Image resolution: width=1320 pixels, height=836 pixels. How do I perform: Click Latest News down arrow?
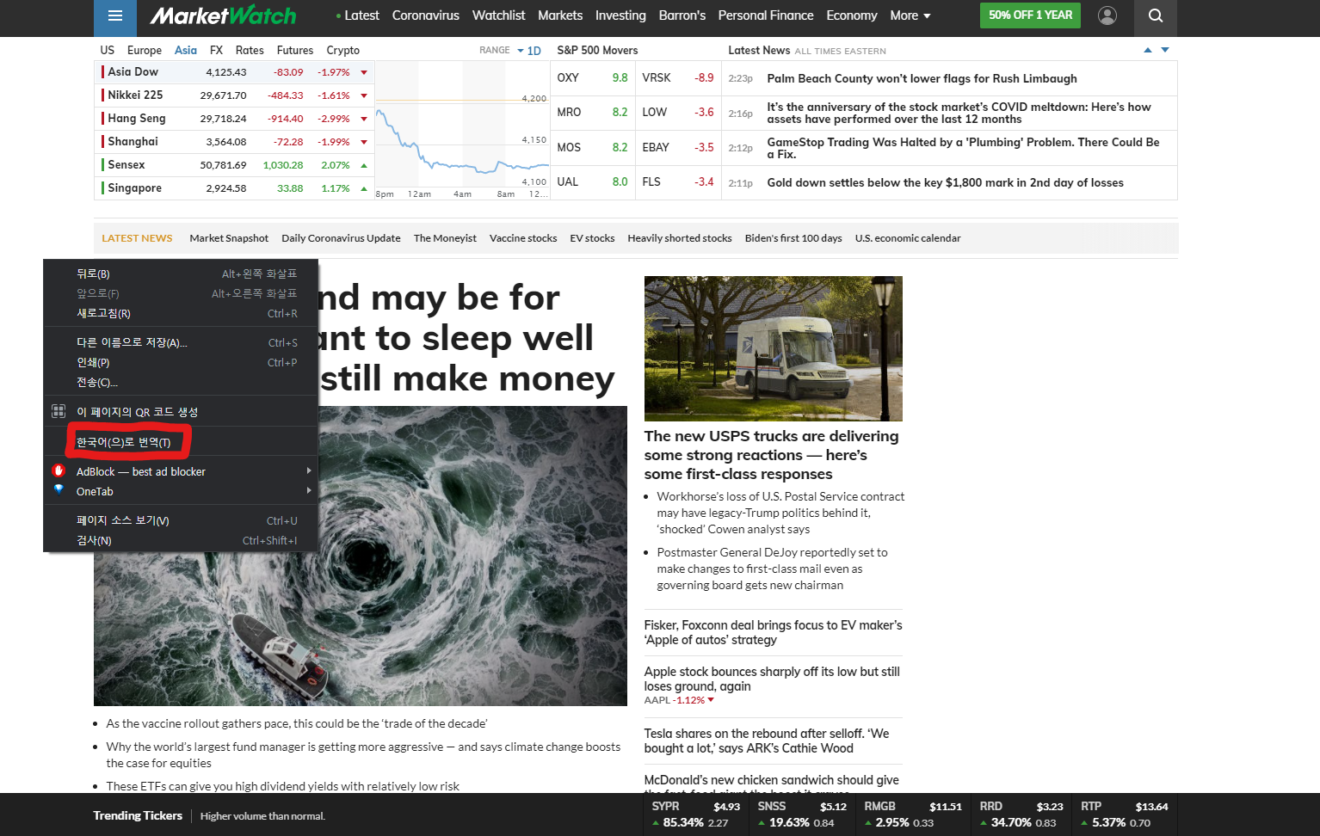click(x=1165, y=50)
